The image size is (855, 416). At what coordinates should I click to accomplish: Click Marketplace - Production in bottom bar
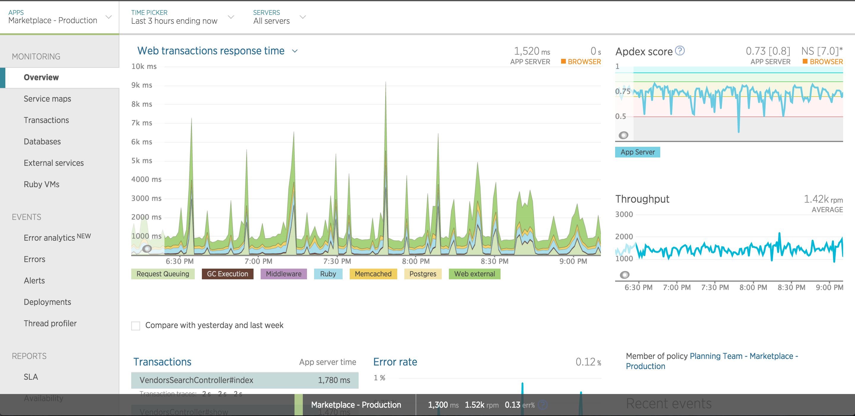pos(356,405)
